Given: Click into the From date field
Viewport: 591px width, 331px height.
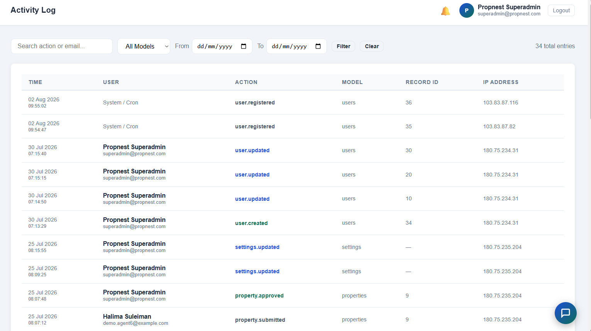Looking at the screenshot, I should [222, 46].
